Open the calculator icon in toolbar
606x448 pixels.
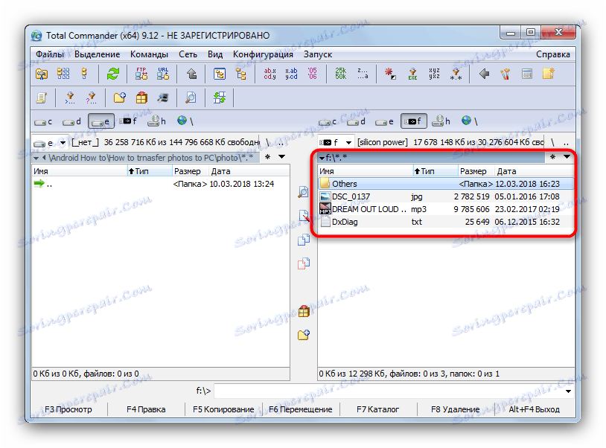pyautogui.click(x=527, y=74)
